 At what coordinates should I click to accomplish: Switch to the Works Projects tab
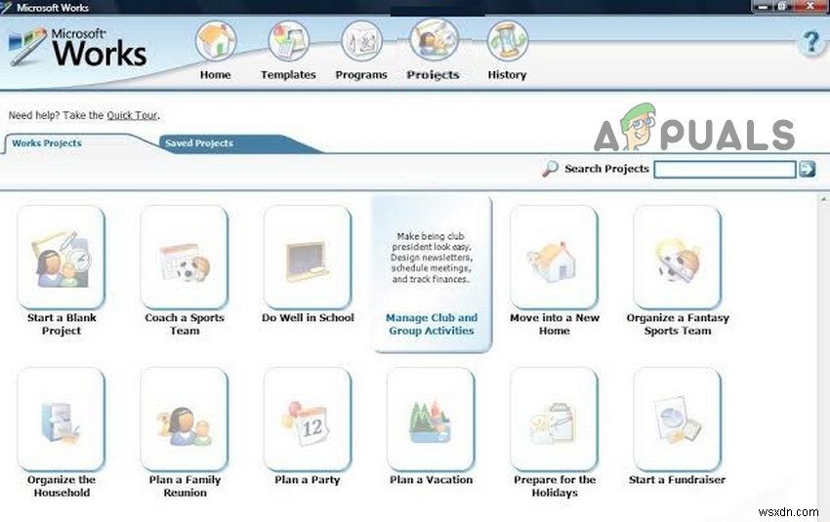click(47, 143)
